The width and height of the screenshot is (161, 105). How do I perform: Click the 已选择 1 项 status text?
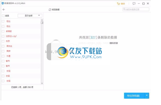pos(16,87)
